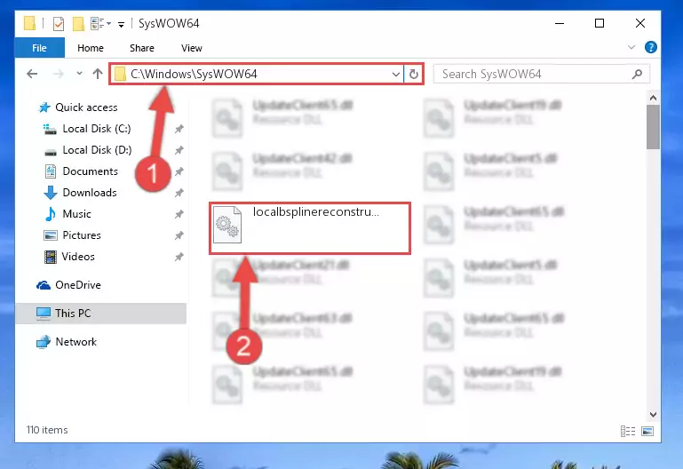The width and height of the screenshot is (683, 469).
Task: Click the pin icon beside Documents
Action: (179, 171)
